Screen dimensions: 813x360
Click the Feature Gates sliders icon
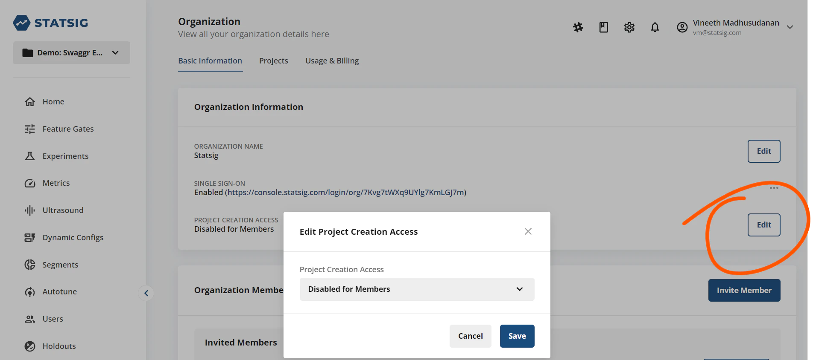(30, 129)
